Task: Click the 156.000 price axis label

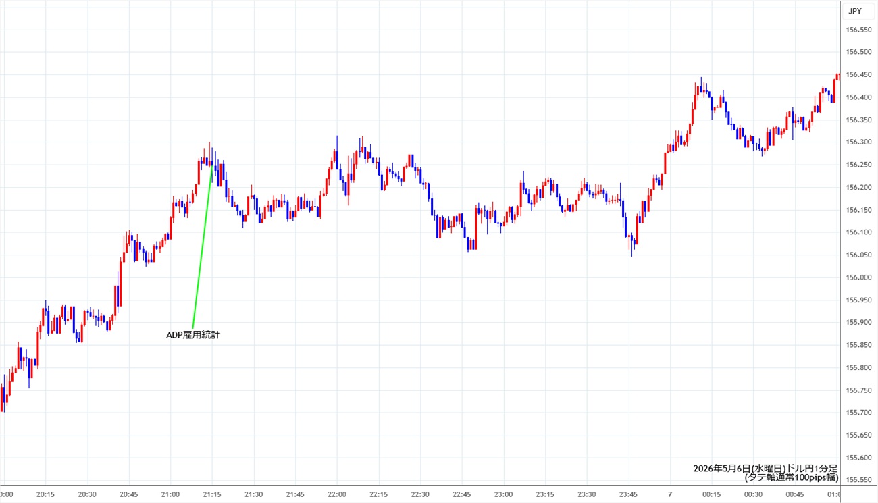Action: point(859,277)
